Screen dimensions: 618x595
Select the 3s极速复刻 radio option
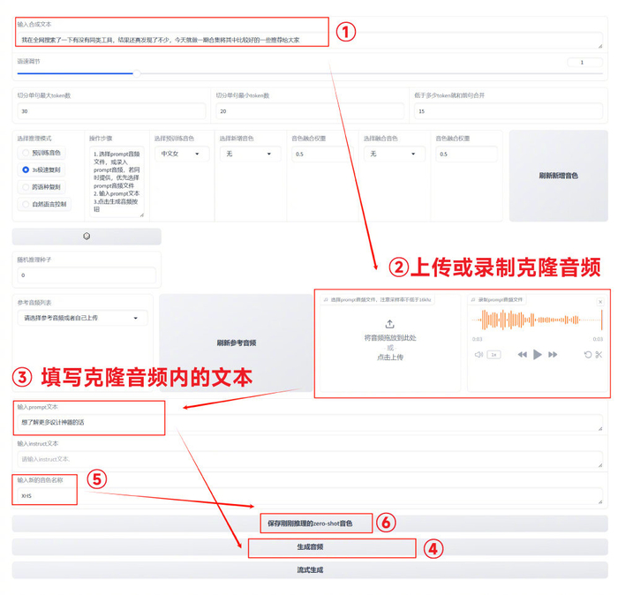coord(41,169)
